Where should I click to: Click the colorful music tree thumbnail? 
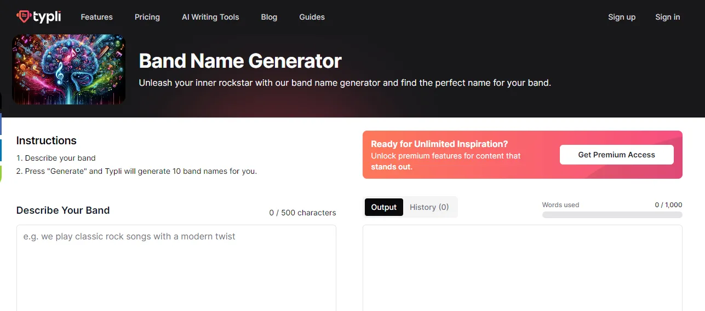[68, 69]
